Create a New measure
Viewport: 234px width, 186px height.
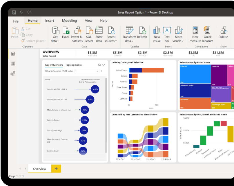[x=195, y=34]
